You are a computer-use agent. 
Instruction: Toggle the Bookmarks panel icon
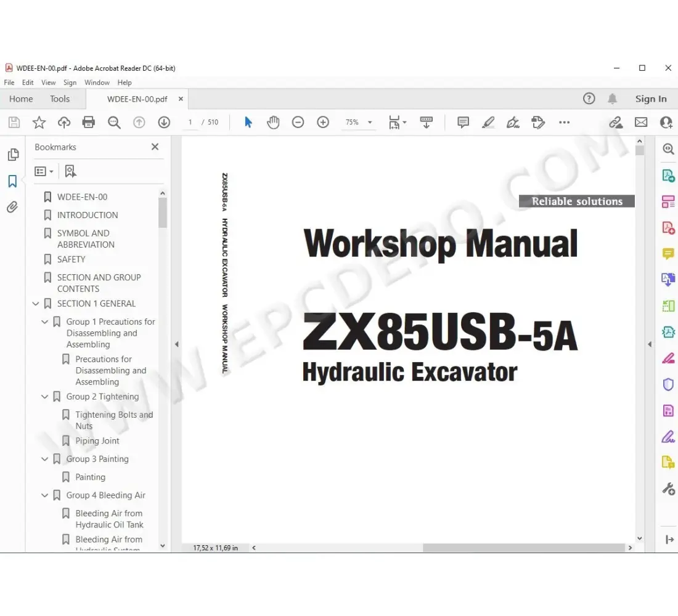coord(12,181)
